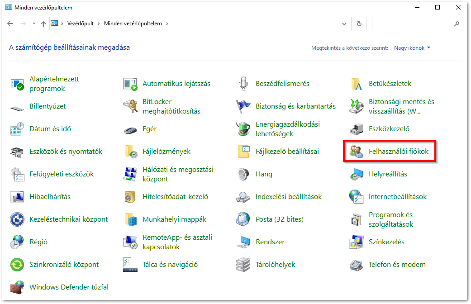Viewport: 471px width, 304px height.
Task: Click the Színkezelés icon
Action: click(357, 242)
